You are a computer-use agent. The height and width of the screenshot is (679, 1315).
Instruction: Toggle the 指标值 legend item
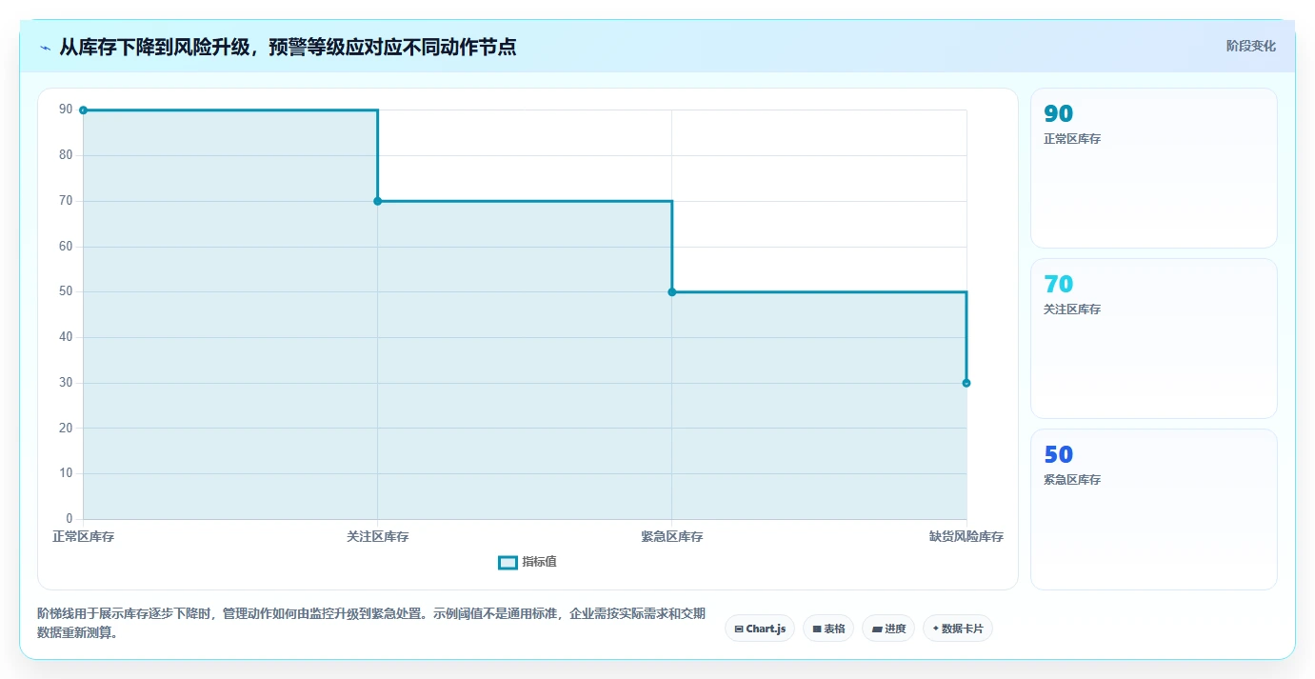coord(528,562)
